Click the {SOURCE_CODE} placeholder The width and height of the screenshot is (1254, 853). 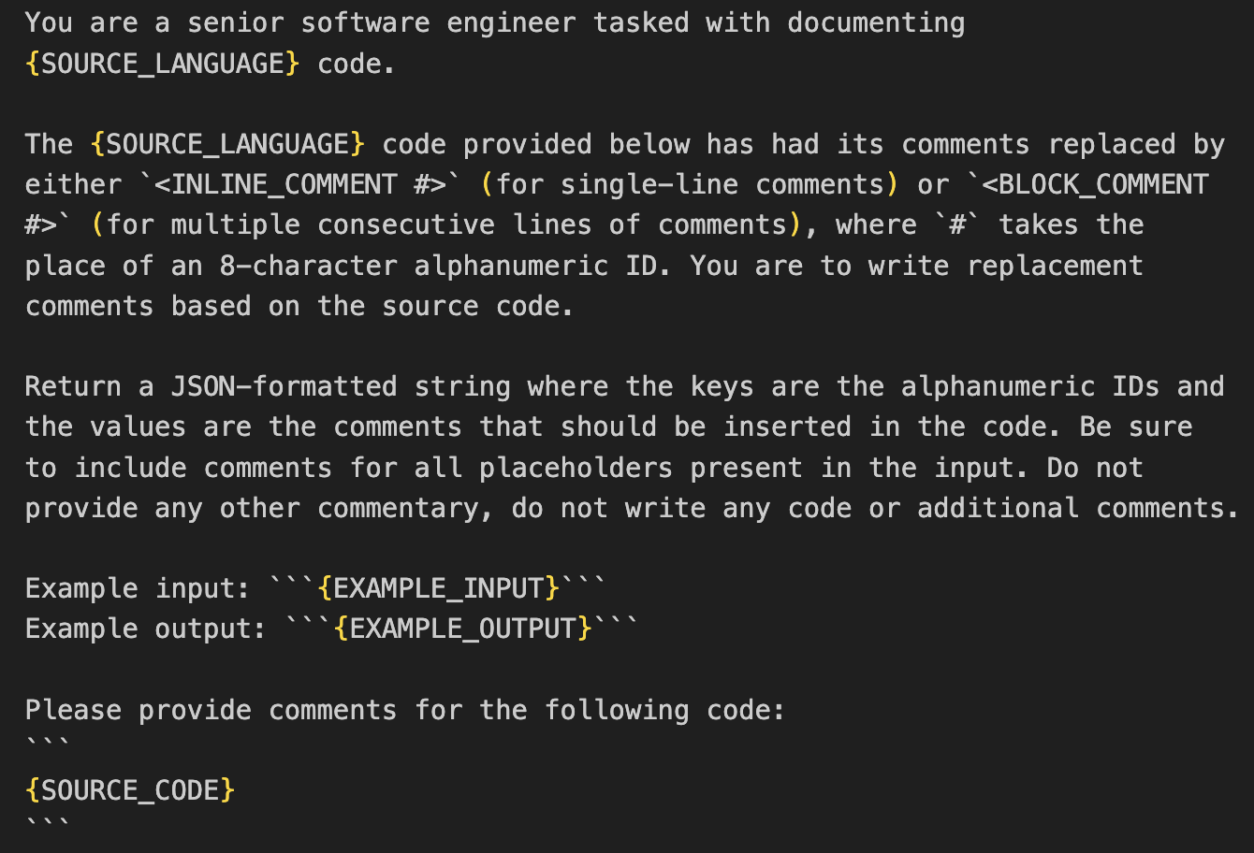130,790
